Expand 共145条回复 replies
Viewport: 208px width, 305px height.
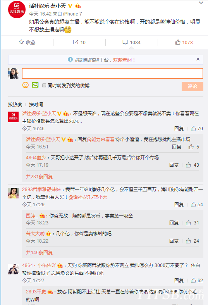point(39,252)
